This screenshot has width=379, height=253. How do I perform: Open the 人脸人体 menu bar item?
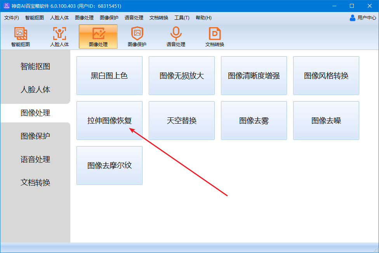click(59, 17)
